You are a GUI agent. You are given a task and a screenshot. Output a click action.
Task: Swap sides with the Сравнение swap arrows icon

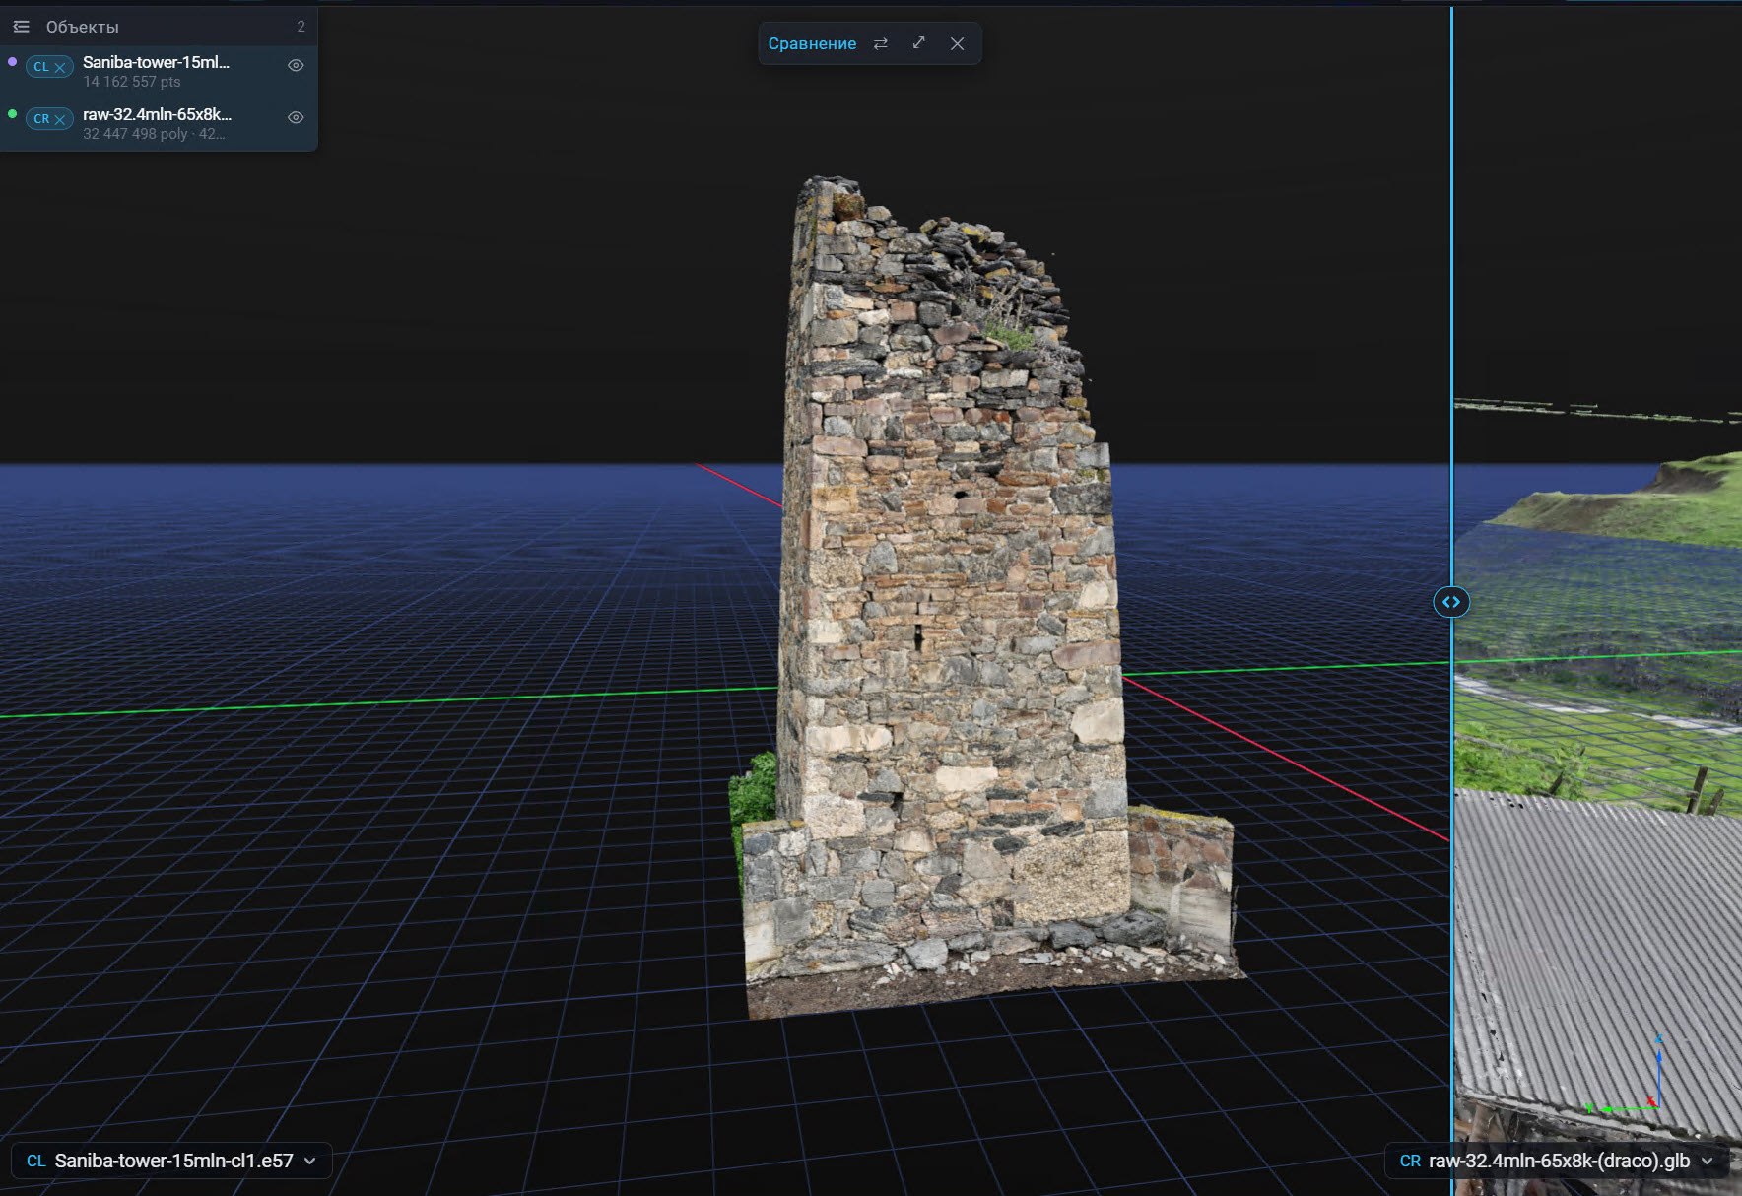point(881,43)
